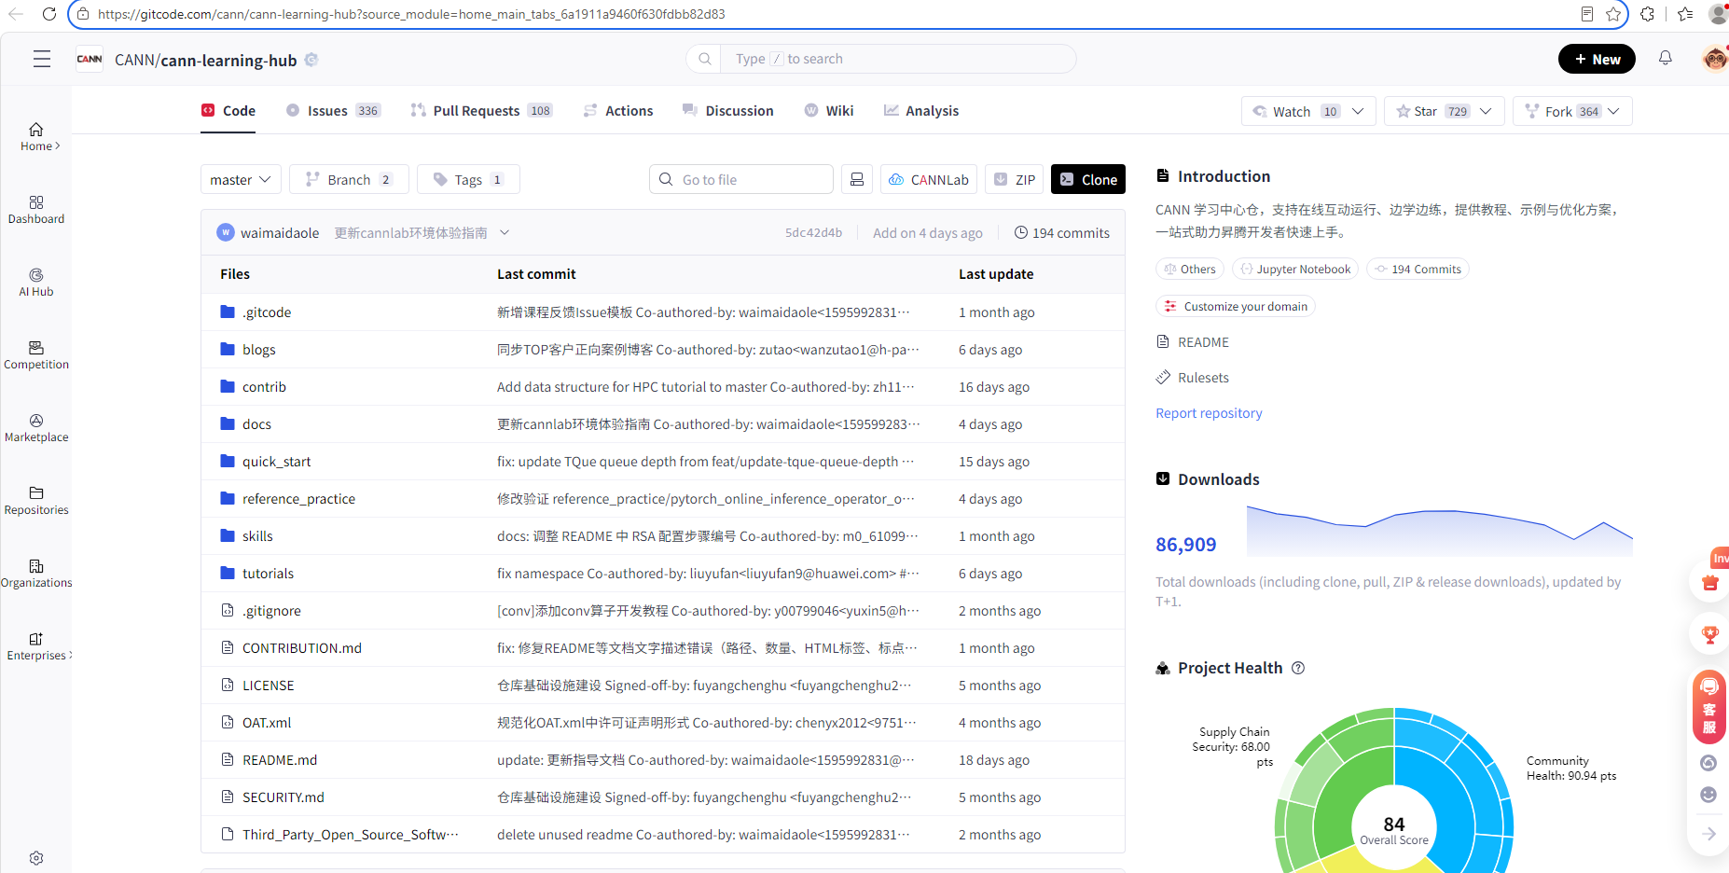Click the trophy floating icon
The height and width of the screenshot is (873, 1729).
pos(1709,634)
